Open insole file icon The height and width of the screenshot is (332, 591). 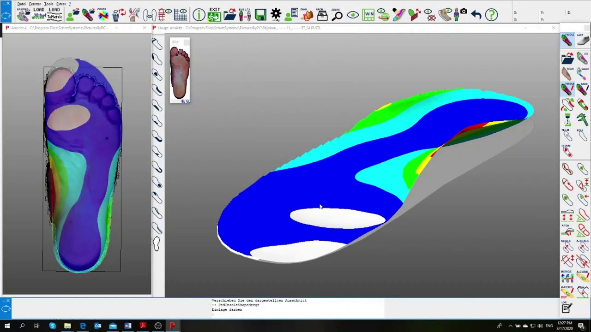88,15
